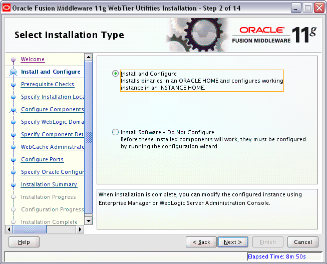The width and height of the screenshot is (327, 264).
Task: Click steps panel scroll right arrow
Action: pos(80,229)
